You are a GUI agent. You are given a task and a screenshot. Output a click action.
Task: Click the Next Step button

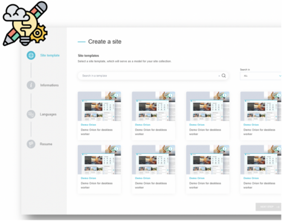pos(268,206)
